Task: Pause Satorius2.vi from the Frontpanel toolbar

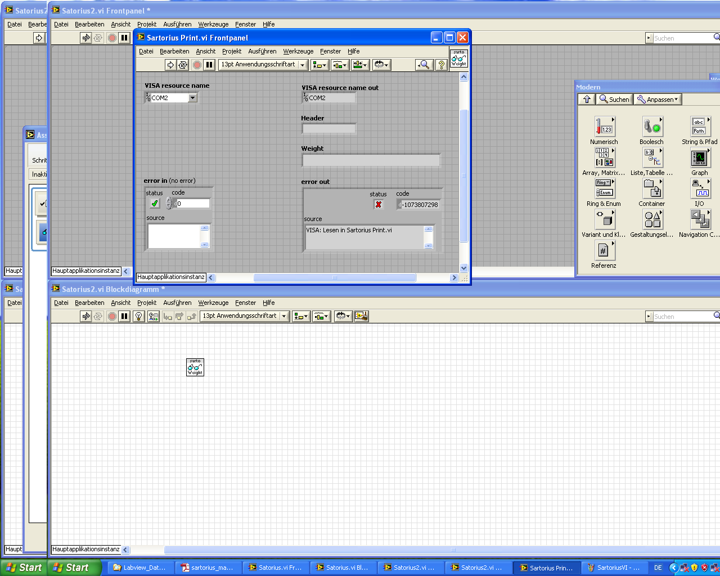Action: click(124, 38)
